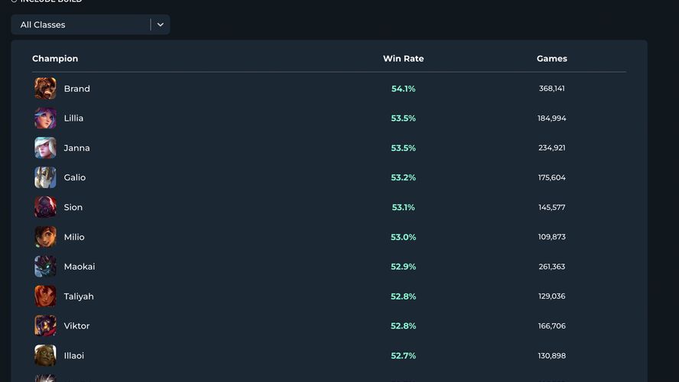679x382 pixels.
Task: Click Brand's 54.1% win rate value
Action: [x=403, y=89]
